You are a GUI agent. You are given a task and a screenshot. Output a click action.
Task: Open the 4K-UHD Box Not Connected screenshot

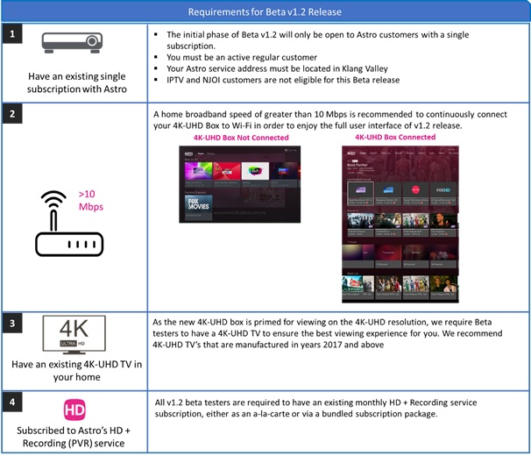(239, 184)
